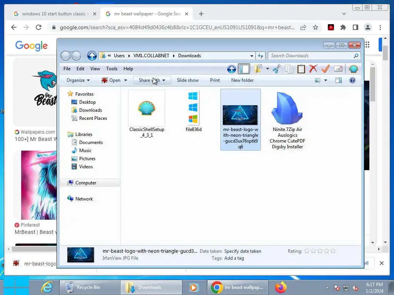This screenshot has width=394, height=295.
Task: Open the File menu
Action: click(67, 69)
